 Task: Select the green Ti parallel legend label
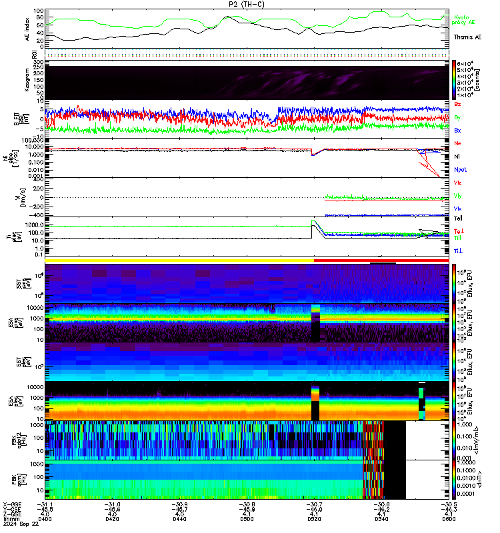[457, 238]
